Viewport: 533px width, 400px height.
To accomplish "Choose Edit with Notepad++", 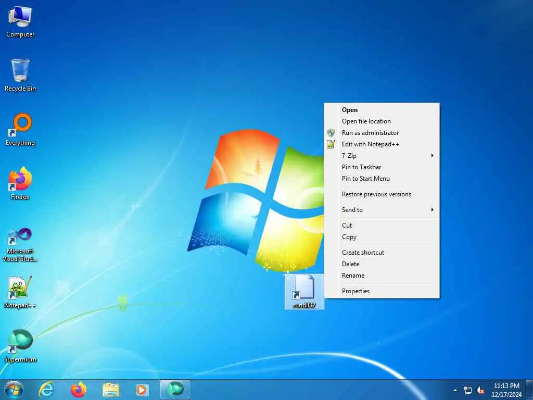I will 382,144.
